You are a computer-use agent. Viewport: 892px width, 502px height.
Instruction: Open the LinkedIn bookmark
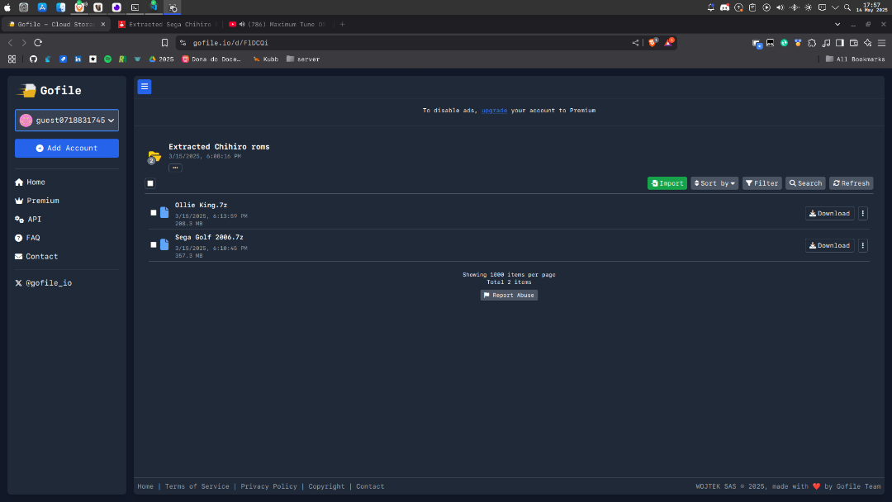[78, 59]
